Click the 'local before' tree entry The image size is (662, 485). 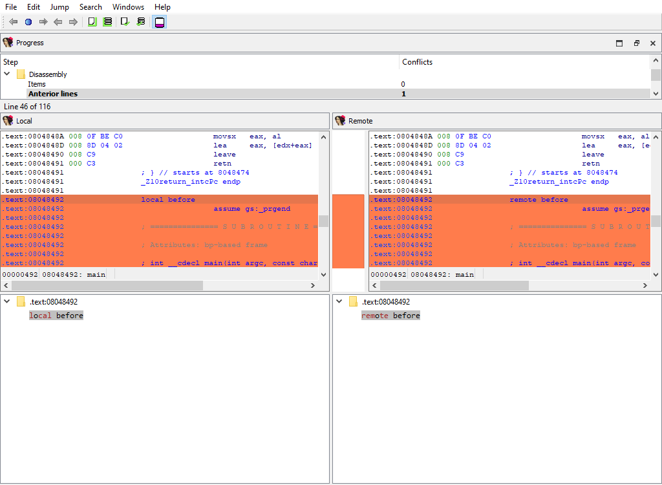(x=56, y=316)
